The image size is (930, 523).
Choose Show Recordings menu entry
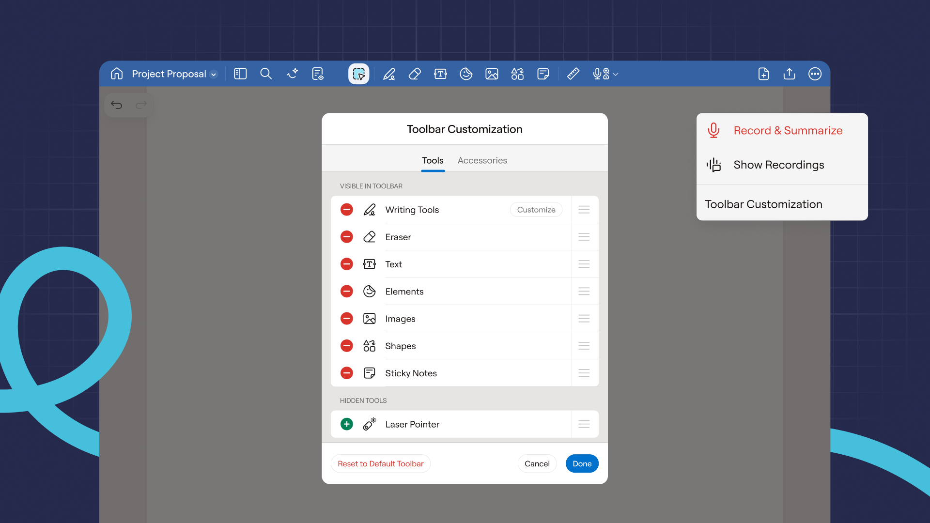point(778,165)
